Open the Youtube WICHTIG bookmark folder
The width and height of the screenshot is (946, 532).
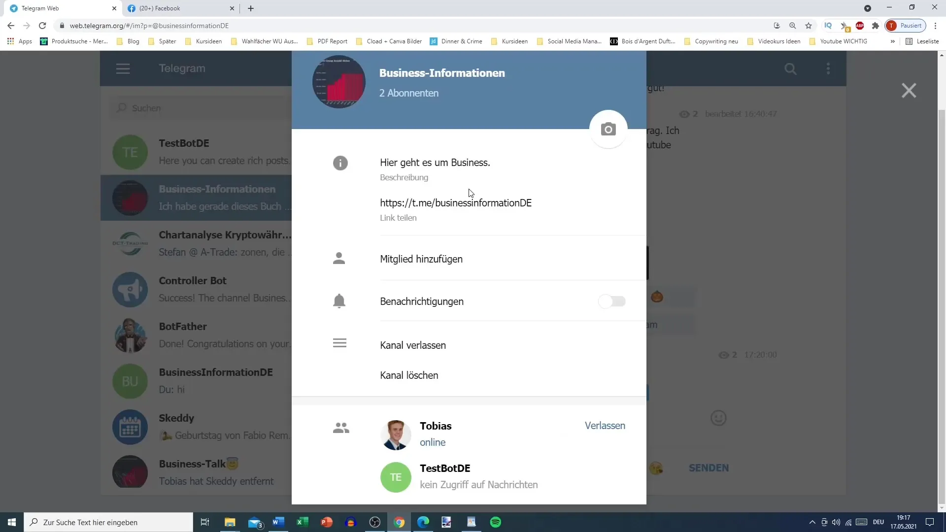[838, 41]
